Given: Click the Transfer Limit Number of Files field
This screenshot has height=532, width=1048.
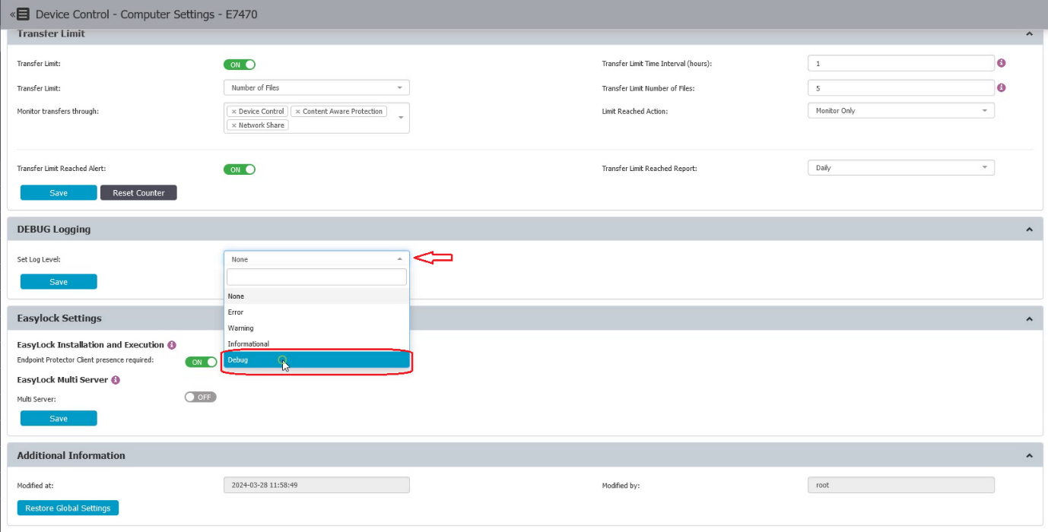Looking at the screenshot, I should pos(900,87).
